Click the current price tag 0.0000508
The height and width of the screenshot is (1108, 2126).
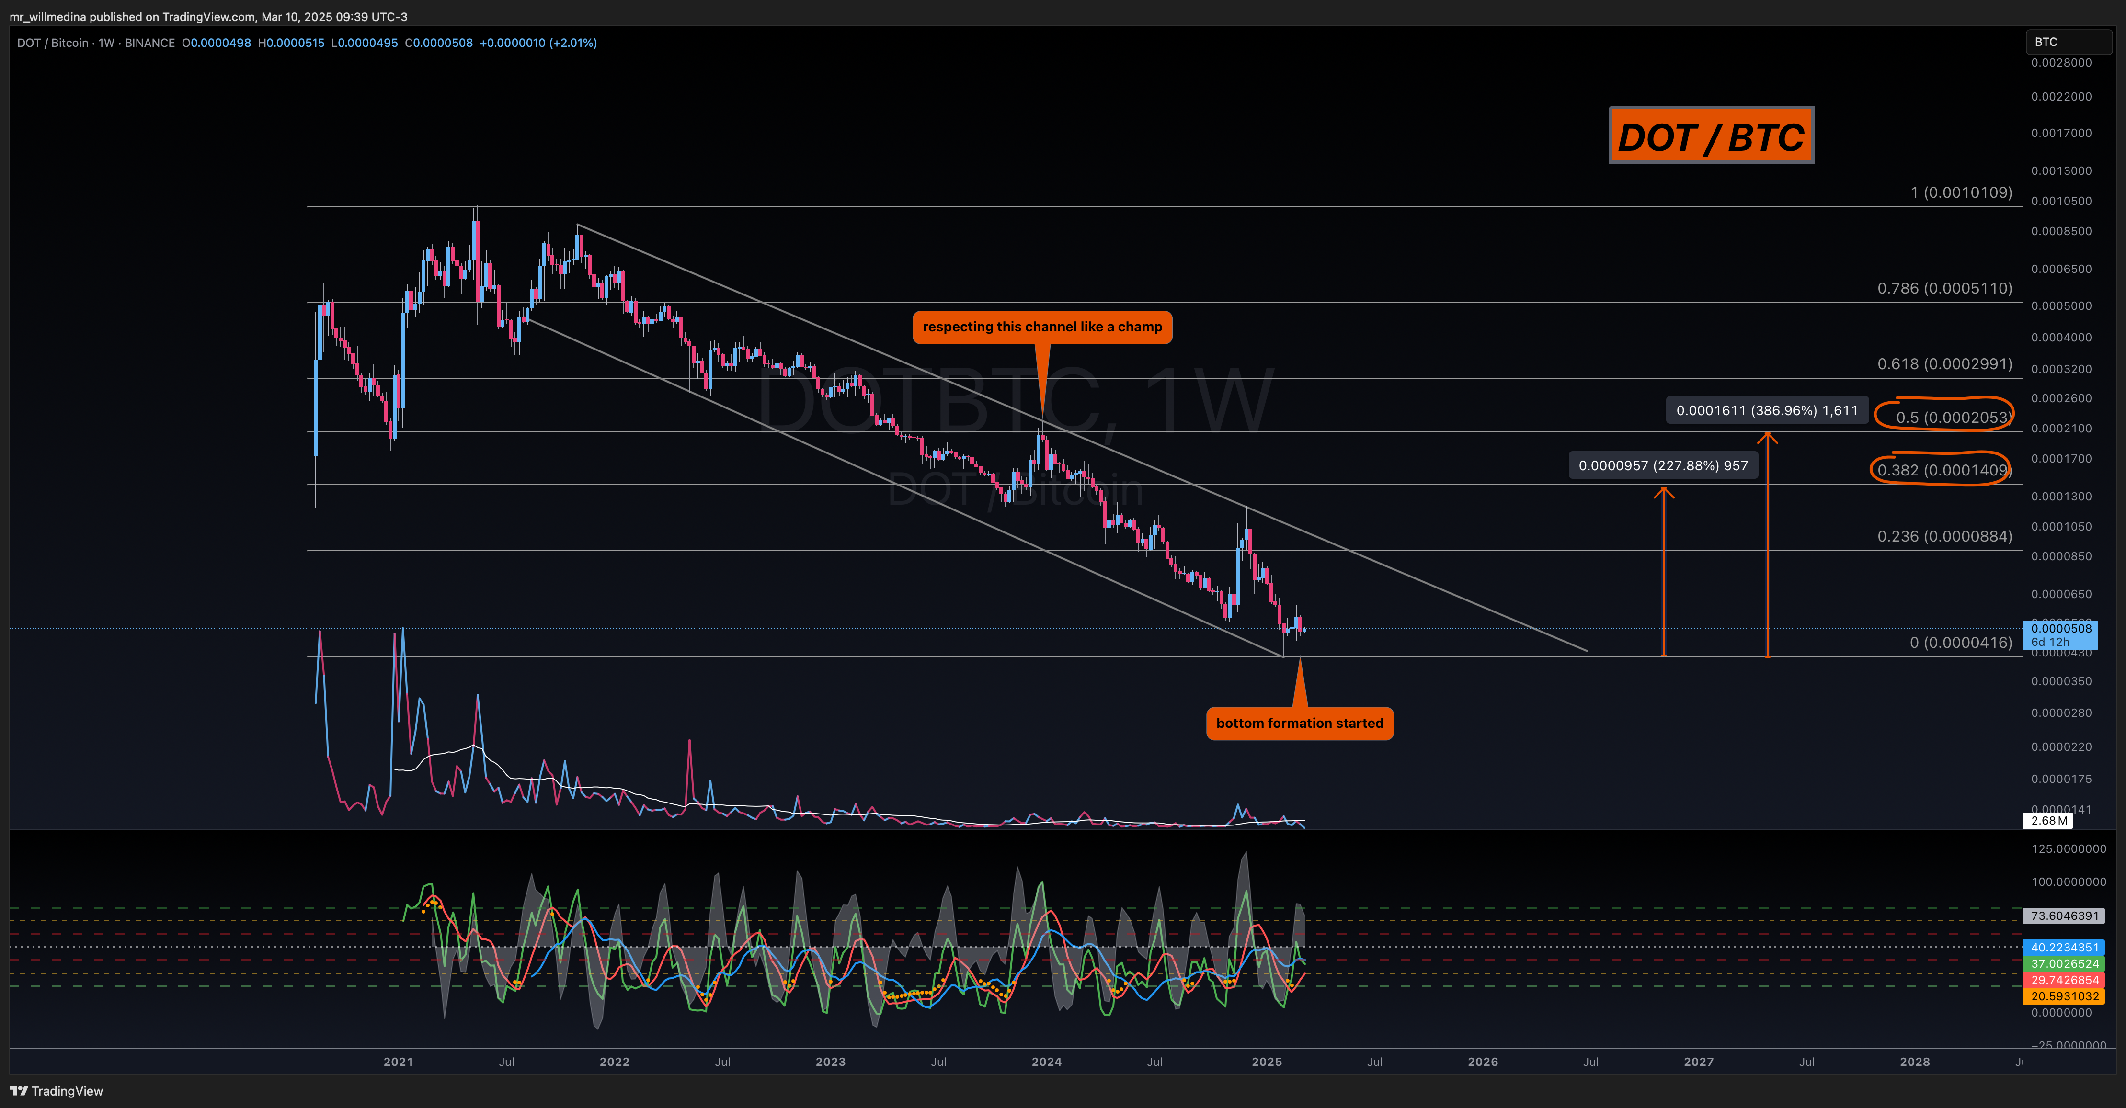coord(2061,629)
